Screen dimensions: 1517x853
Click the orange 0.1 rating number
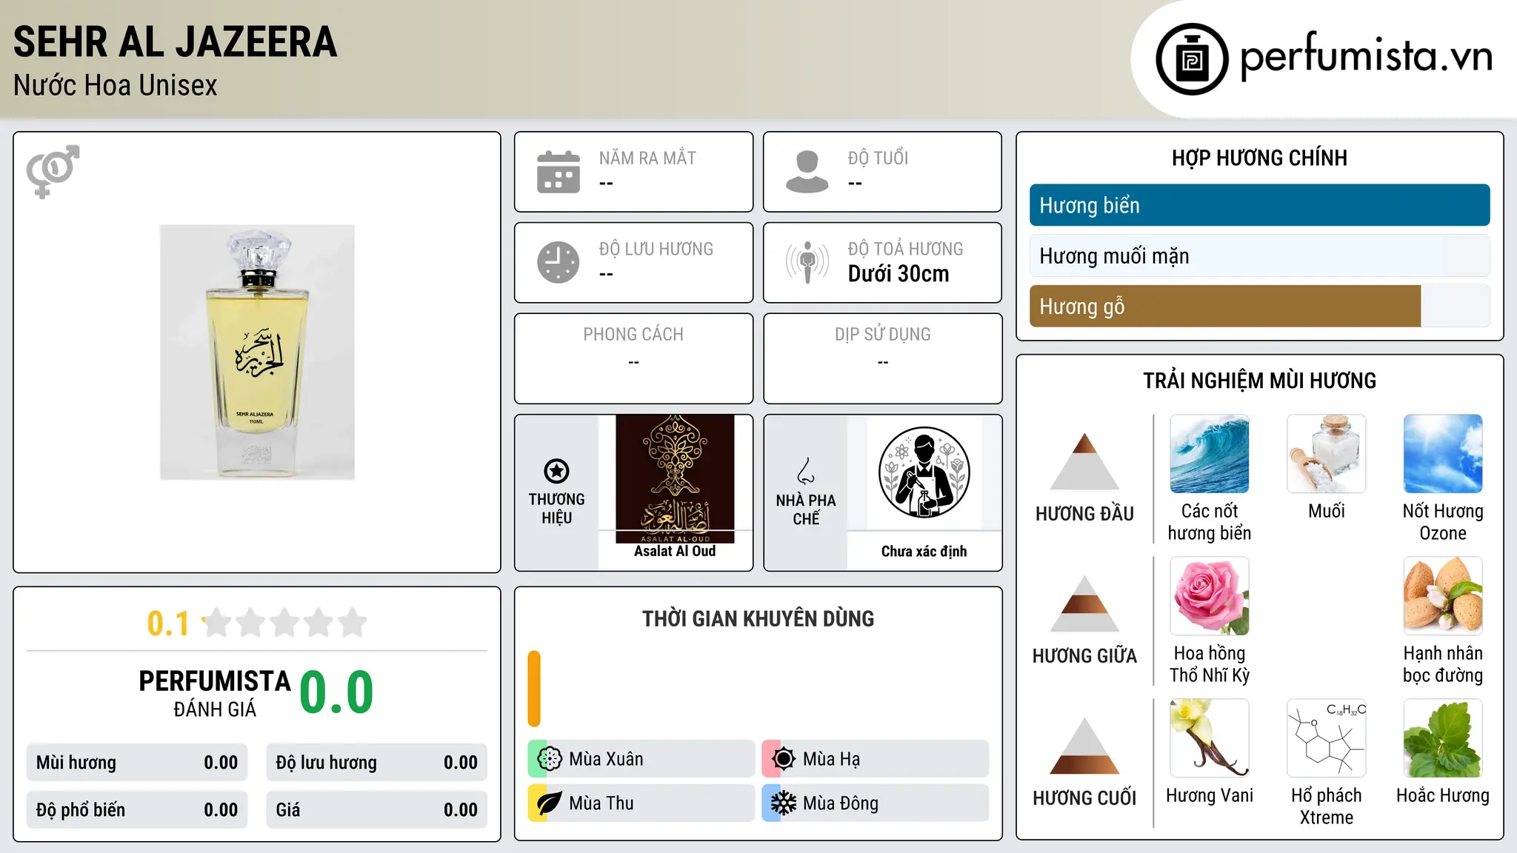(168, 623)
